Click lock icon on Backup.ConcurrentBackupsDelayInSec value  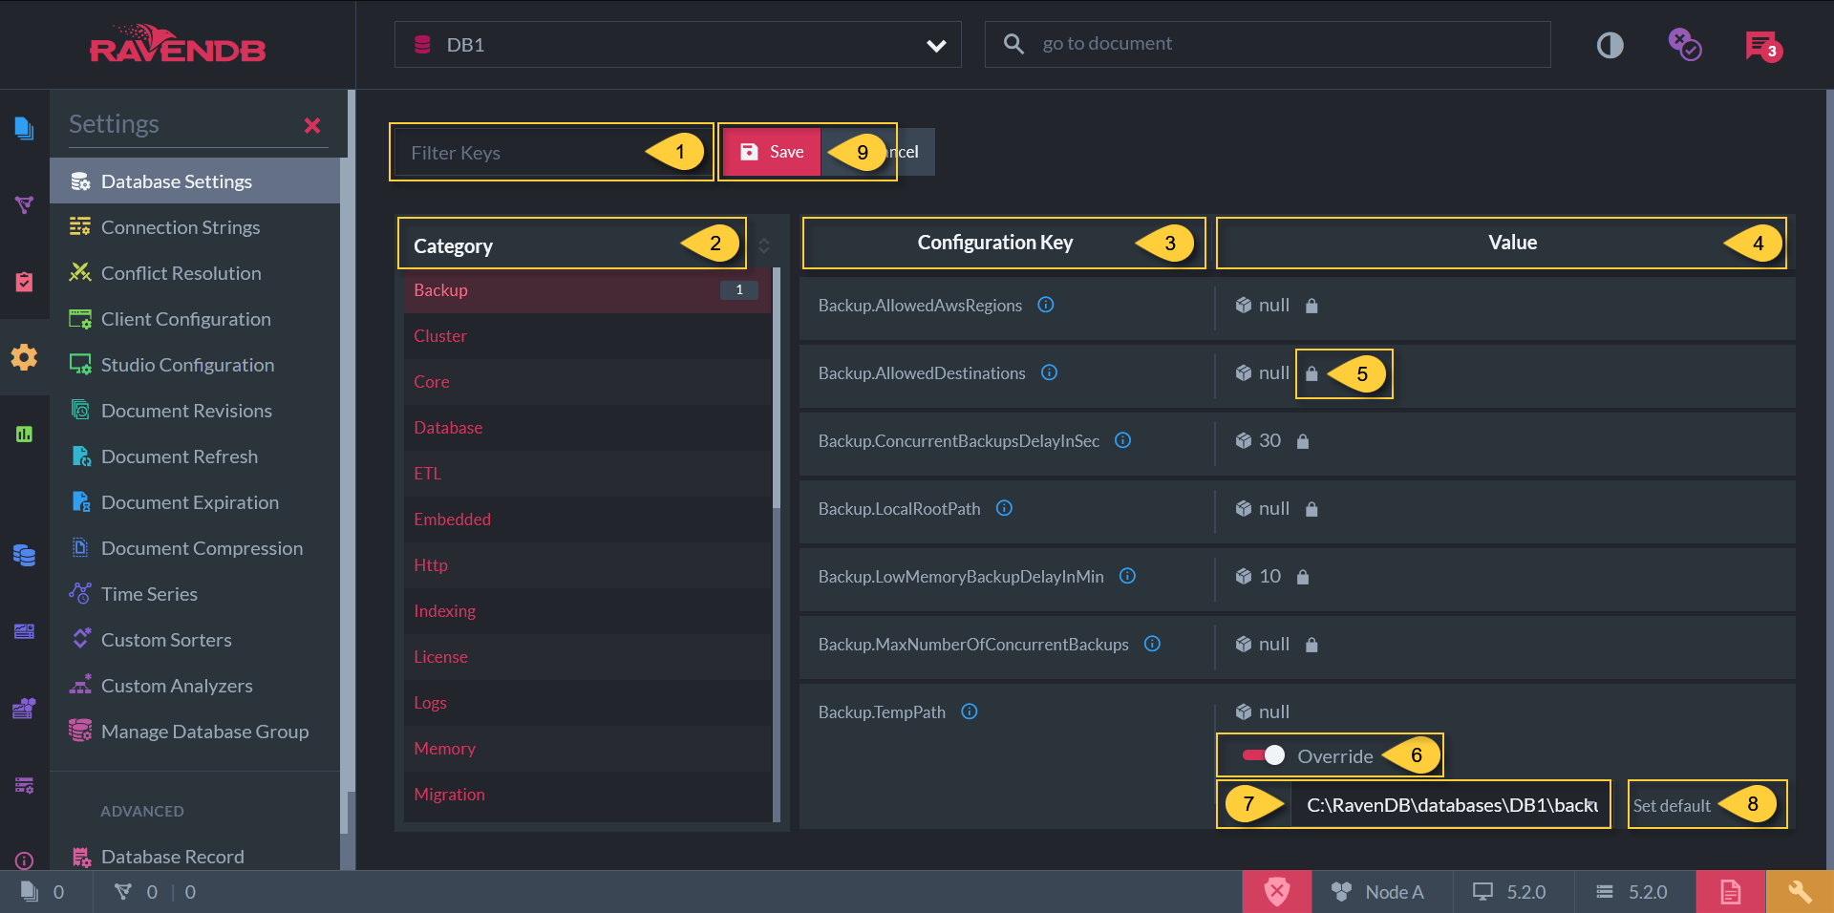point(1303,441)
